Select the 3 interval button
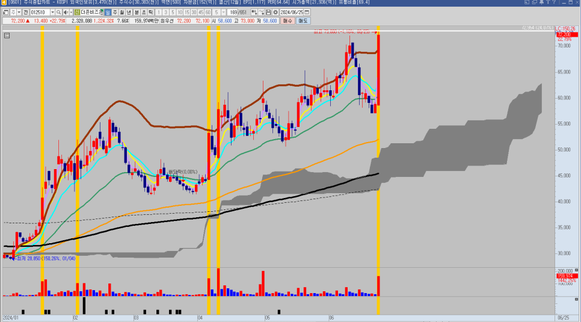Screen dimensions: 581x322 [165, 12]
